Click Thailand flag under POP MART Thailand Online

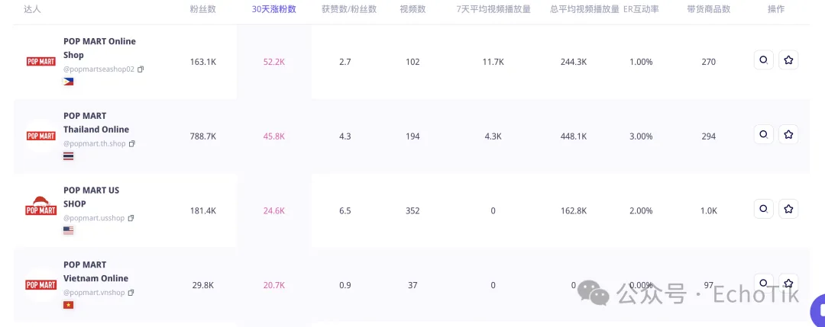69,156
